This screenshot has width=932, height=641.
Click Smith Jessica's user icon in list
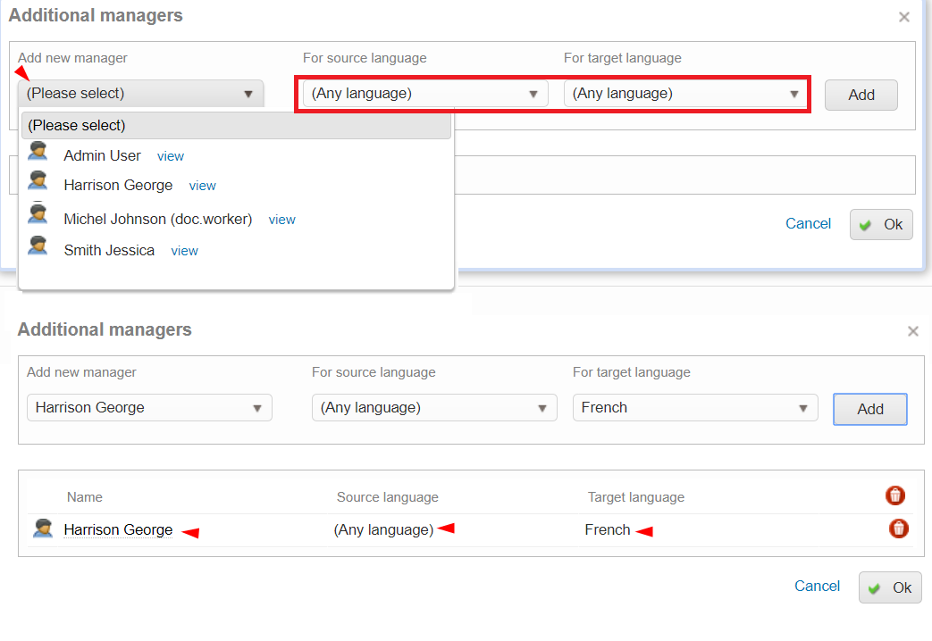38,246
